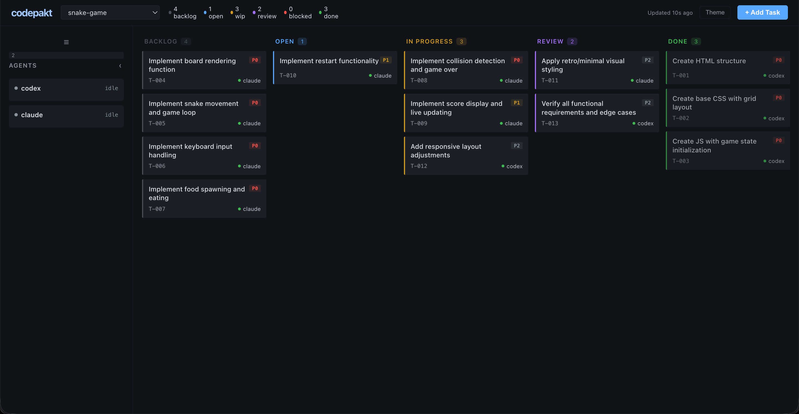Click the + Add Task button

(x=762, y=12)
